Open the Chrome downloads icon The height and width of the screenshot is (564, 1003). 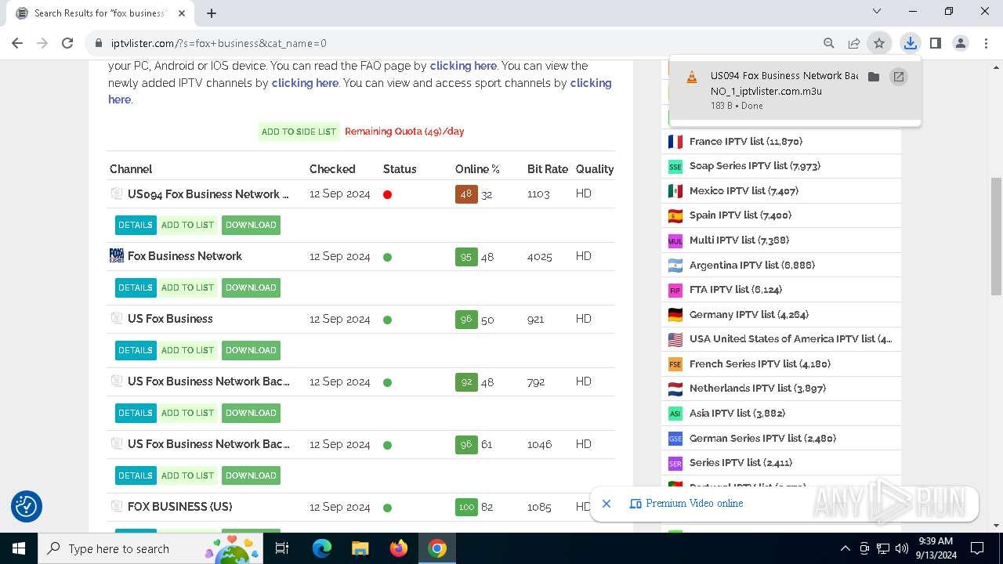pyautogui.click(x=910, y=44)
